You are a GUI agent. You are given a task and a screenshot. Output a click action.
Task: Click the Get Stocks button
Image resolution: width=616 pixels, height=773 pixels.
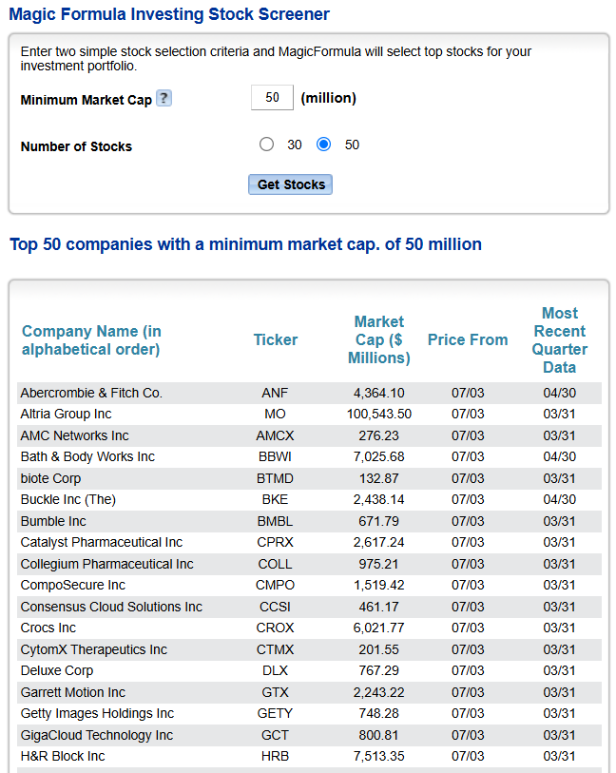290,184
